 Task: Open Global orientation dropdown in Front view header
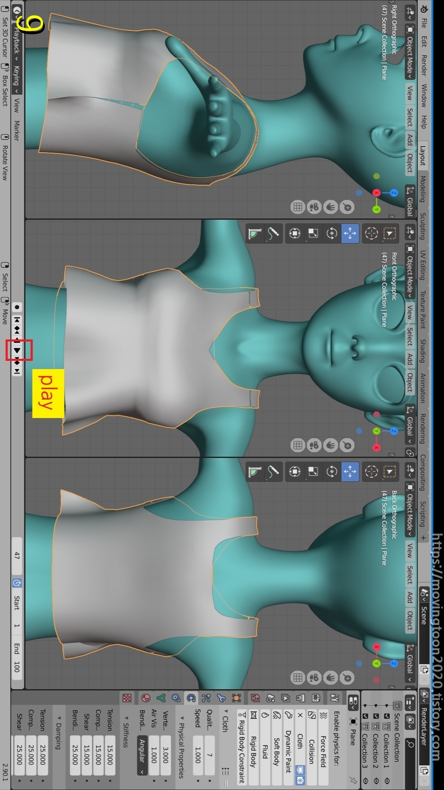click(409, 425)
